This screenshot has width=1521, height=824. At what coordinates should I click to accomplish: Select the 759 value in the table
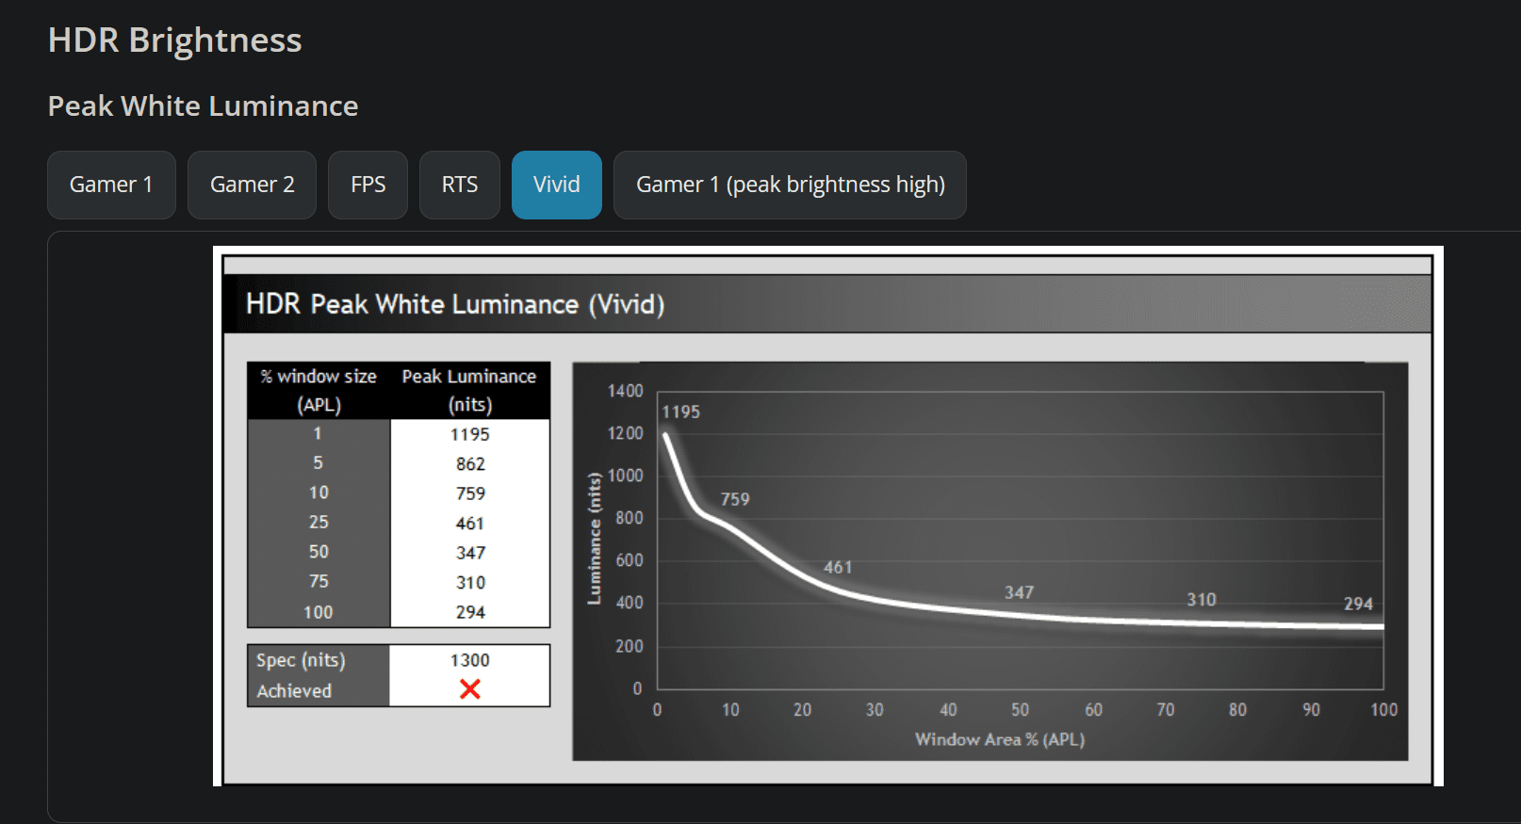[470, 493]
